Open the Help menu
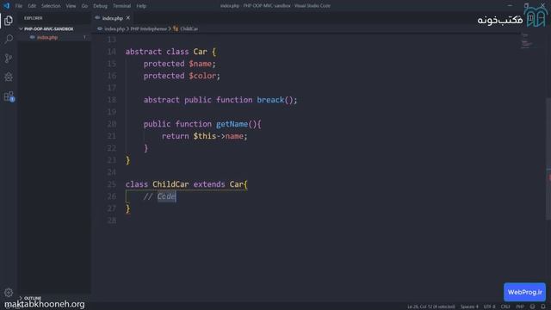Image resolution: width=551 pixels, height=310 pixels. coord(141,6)
